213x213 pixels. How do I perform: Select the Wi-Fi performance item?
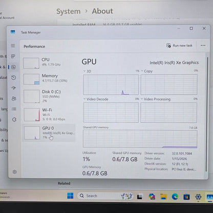pyautogui.click(x=49, y=115)
